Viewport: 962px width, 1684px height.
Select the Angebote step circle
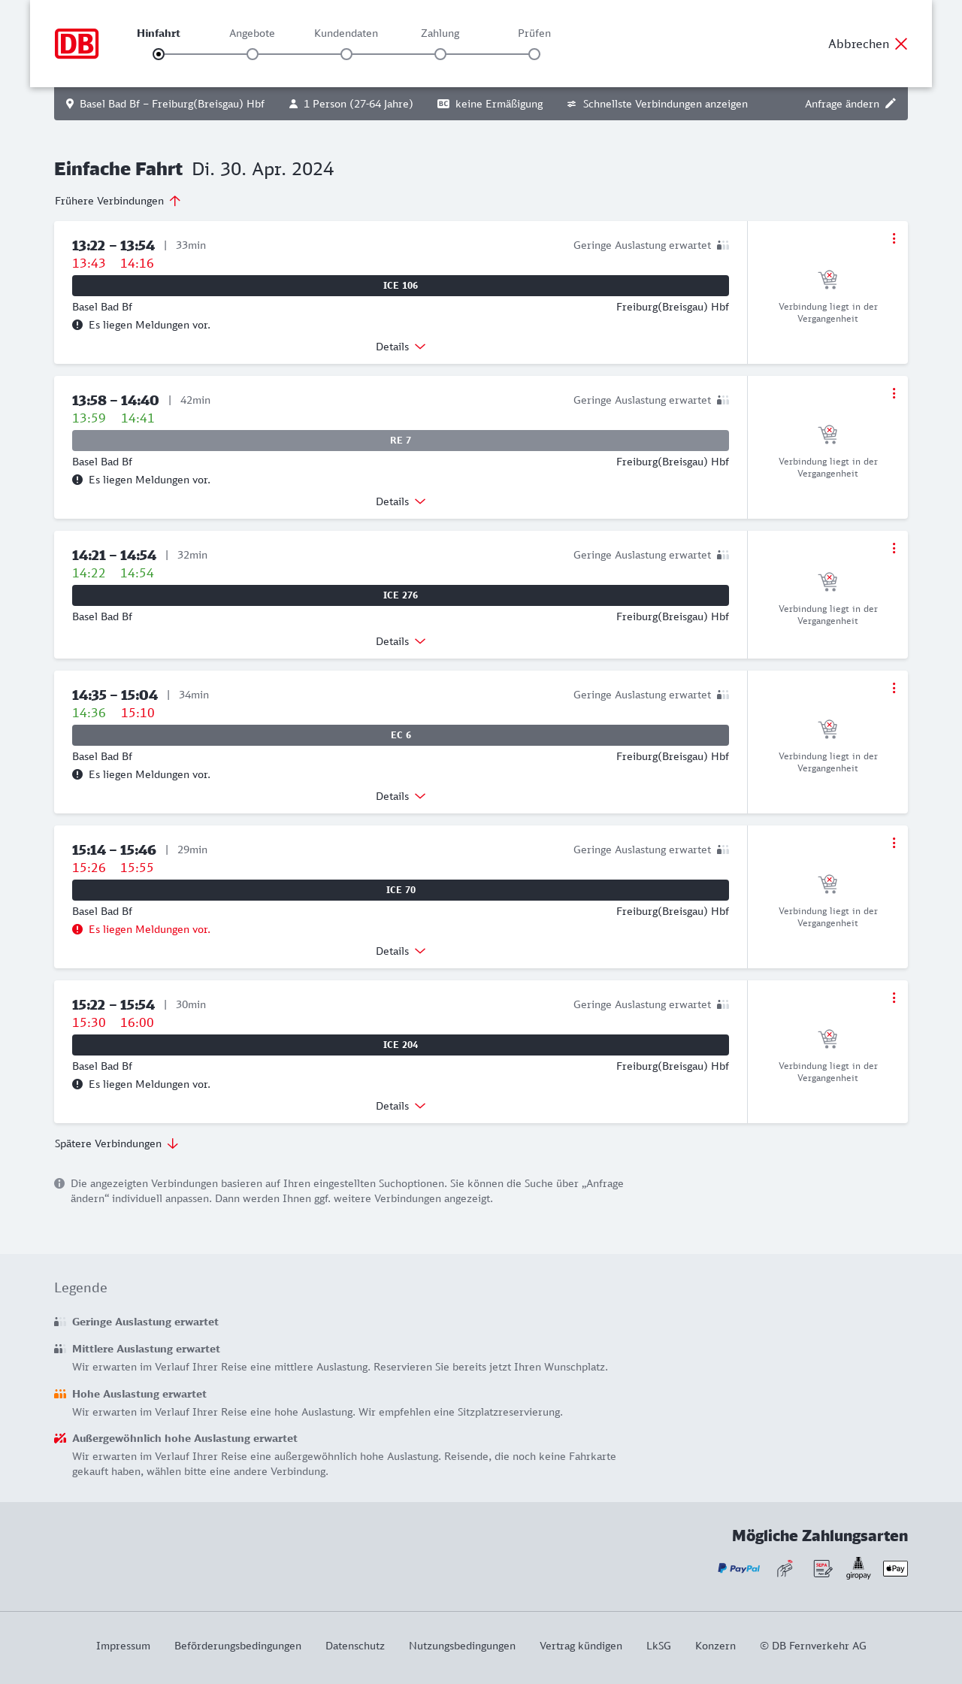click(253, 54)
